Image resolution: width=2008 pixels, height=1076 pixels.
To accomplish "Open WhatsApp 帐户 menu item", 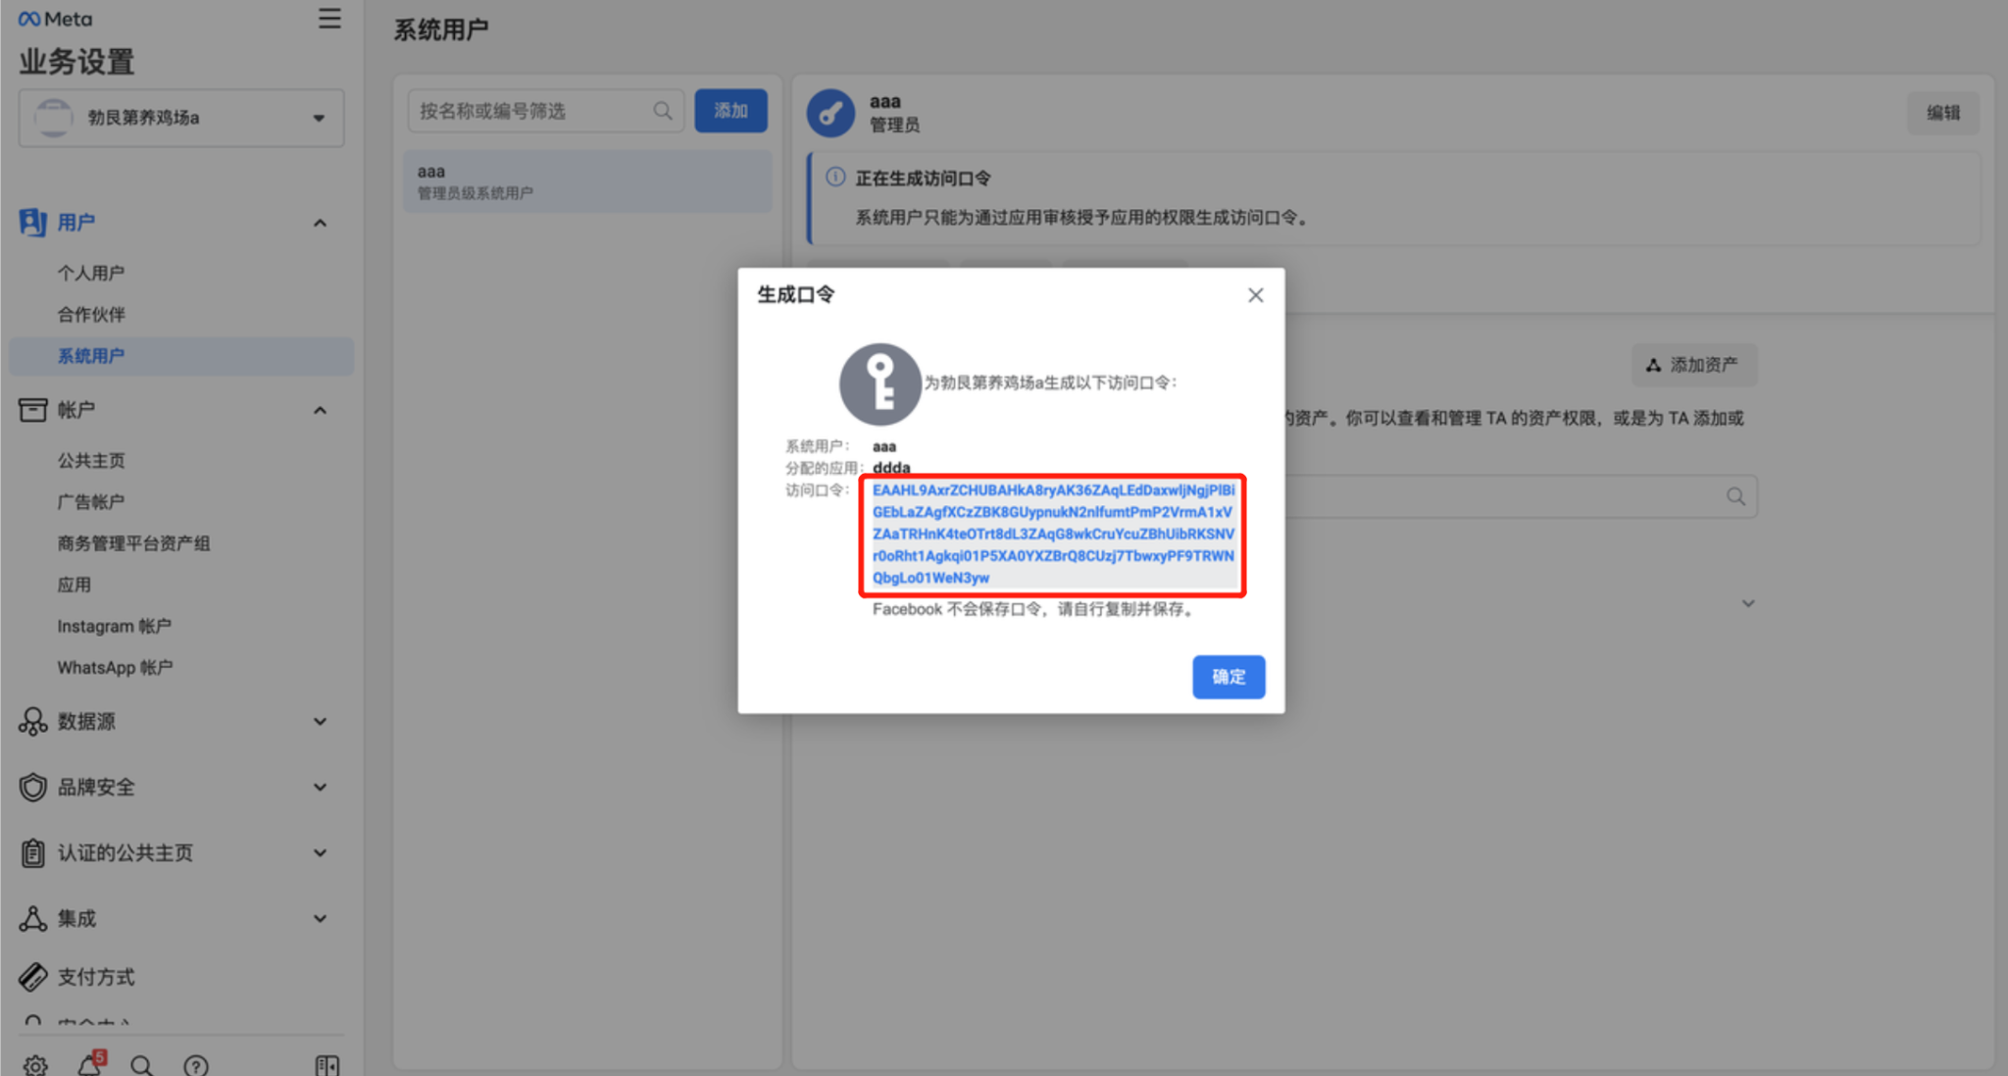I will [115, 668].
